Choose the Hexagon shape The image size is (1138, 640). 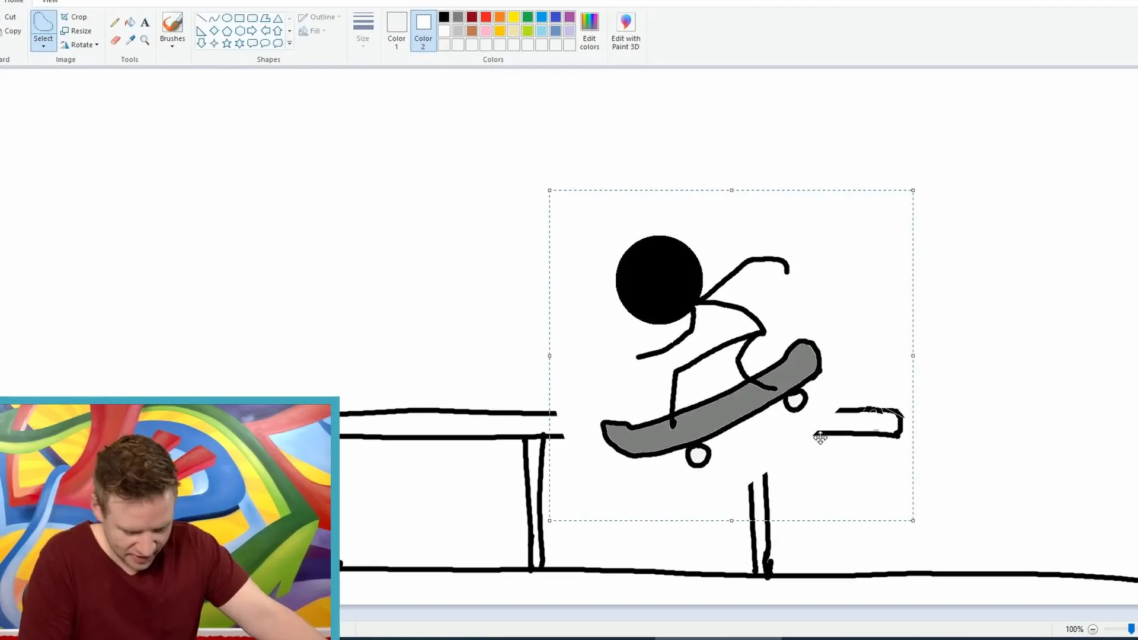239,31
